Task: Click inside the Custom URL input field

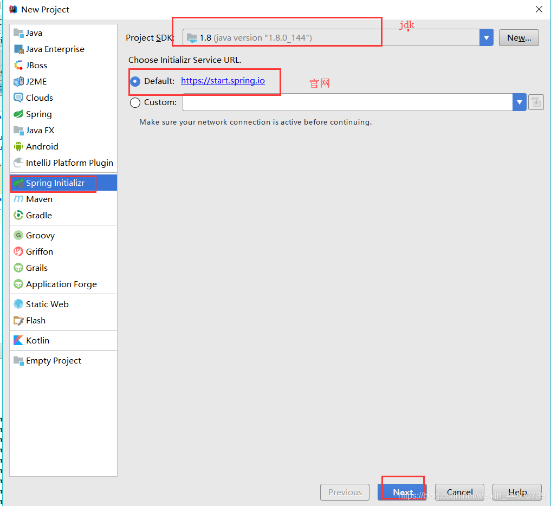Action: (347, 102)
